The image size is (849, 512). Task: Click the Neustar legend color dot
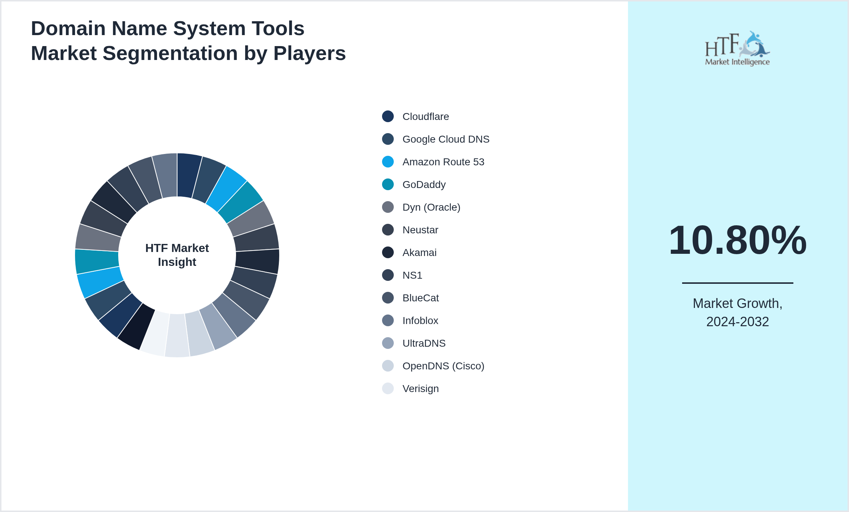click(x=388, y=230)
